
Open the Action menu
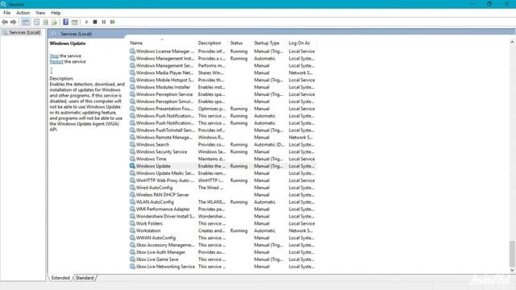pyautogui.click(x=23, y=13)
